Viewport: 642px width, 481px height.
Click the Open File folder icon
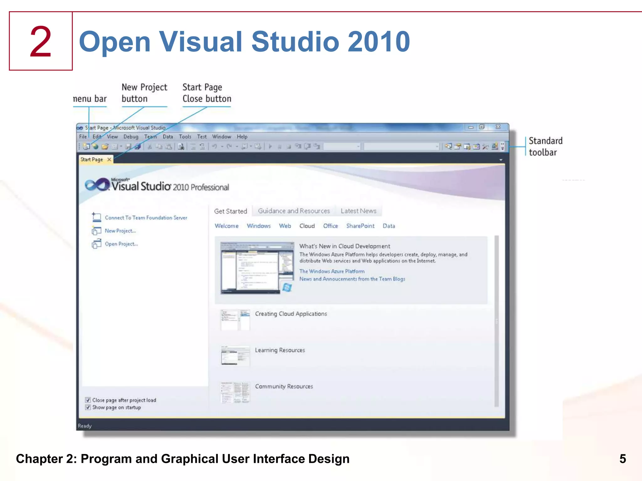(105, 147)
